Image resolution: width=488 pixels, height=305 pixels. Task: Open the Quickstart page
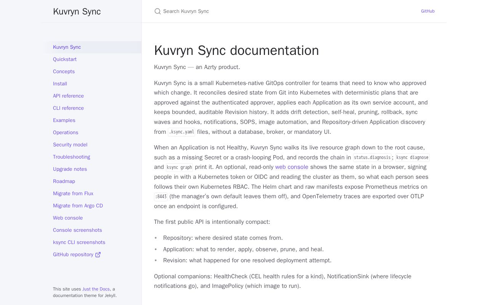(x=65, y=59)
